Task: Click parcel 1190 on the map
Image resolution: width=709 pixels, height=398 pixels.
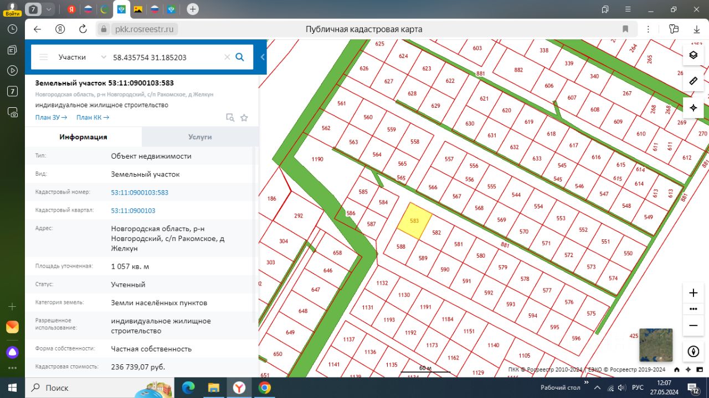Action: [x=317, y=159]
